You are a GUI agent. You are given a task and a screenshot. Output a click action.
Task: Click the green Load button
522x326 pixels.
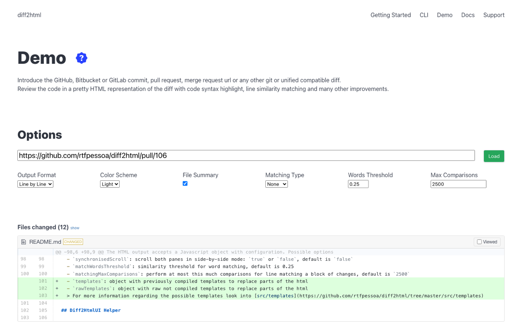pos(494,156)
